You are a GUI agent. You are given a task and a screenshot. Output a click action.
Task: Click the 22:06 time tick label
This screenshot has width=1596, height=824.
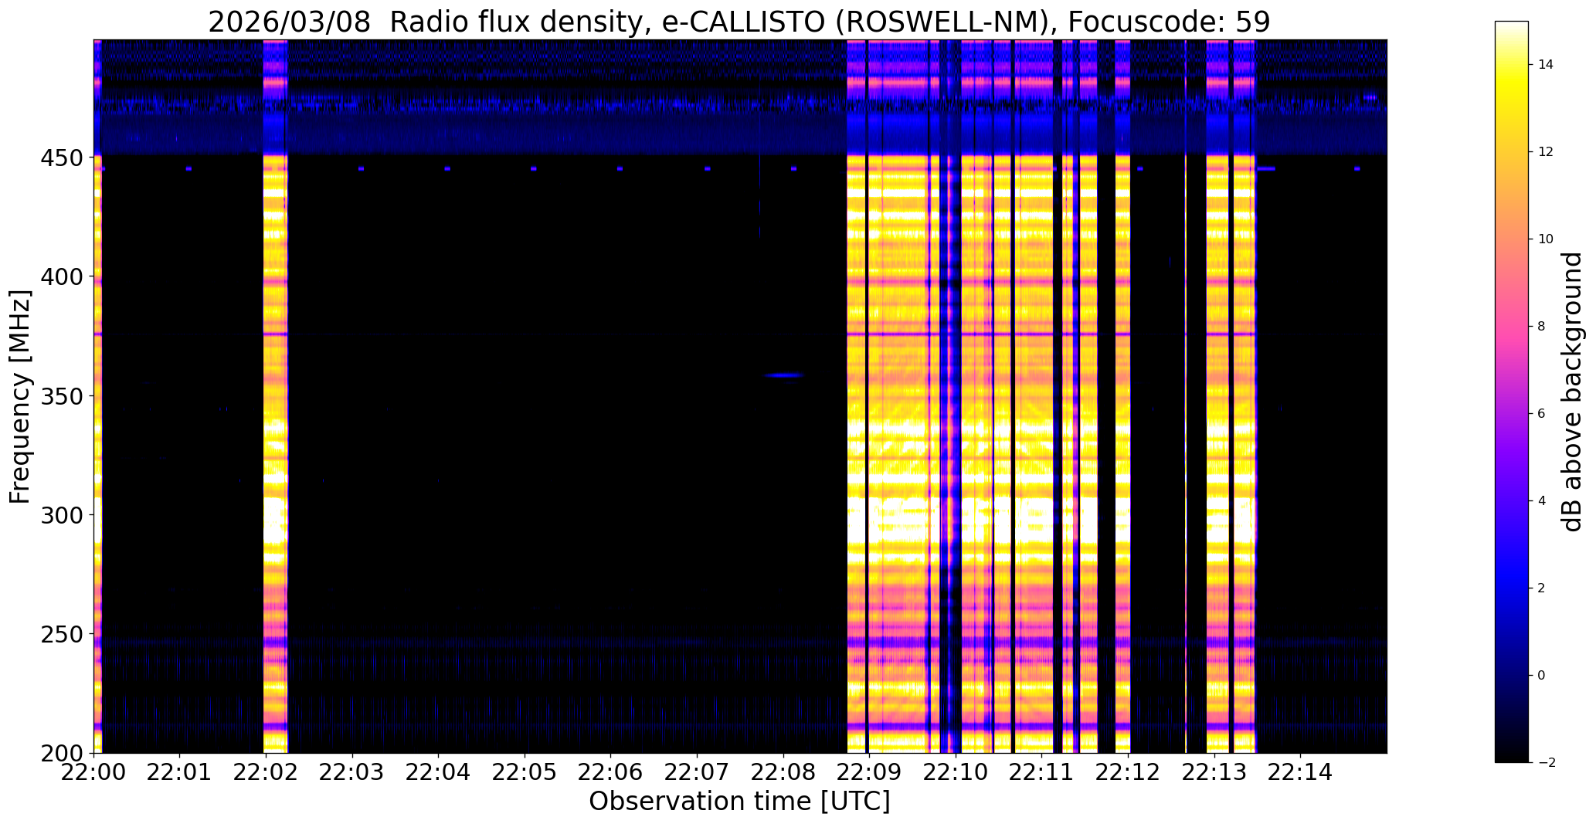611,771
